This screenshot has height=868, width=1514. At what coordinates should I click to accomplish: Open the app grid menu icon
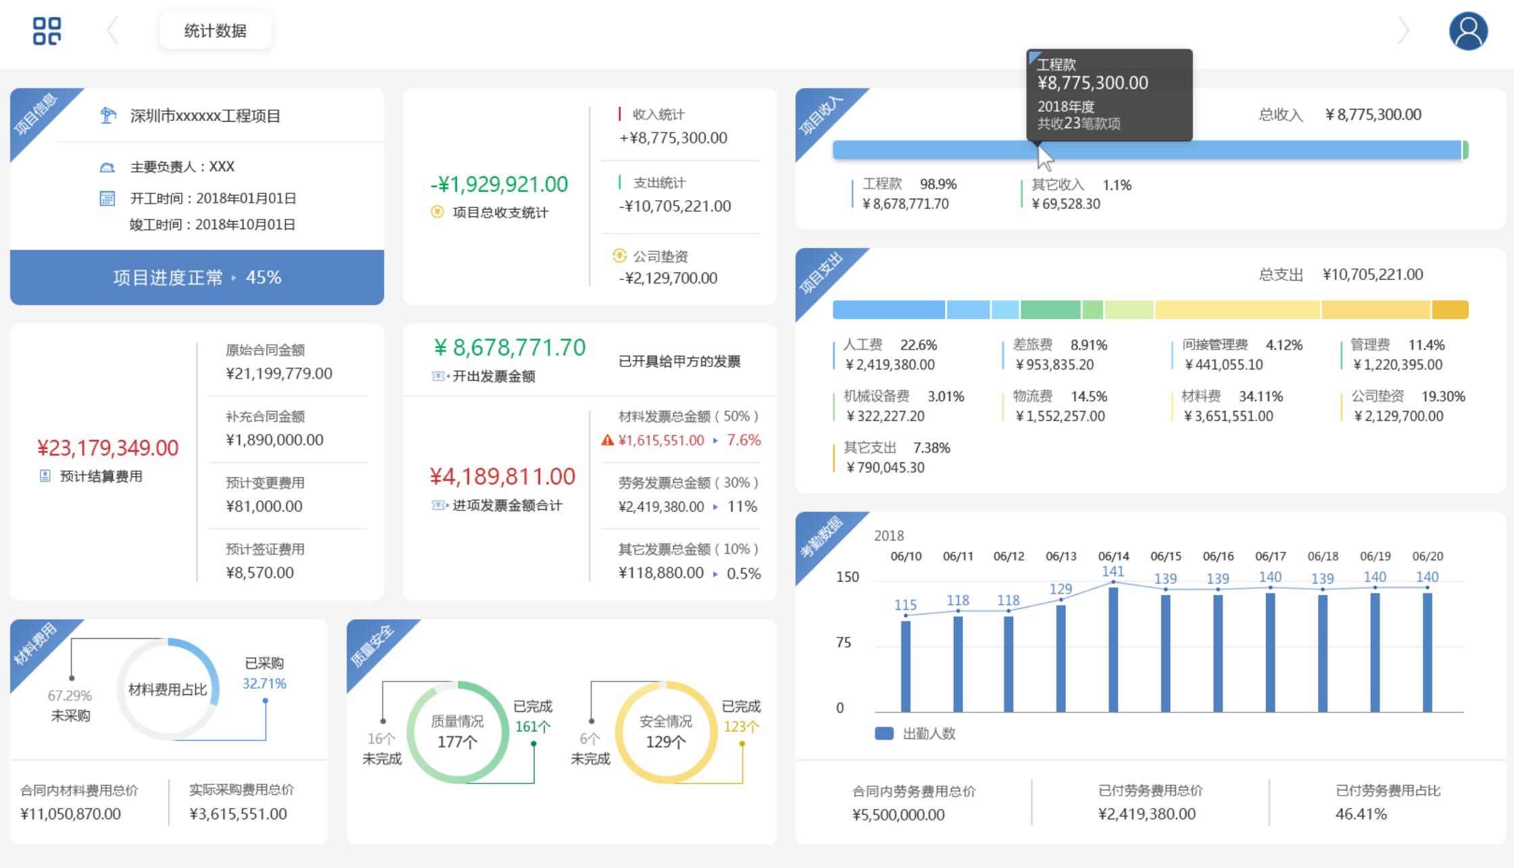47,31
